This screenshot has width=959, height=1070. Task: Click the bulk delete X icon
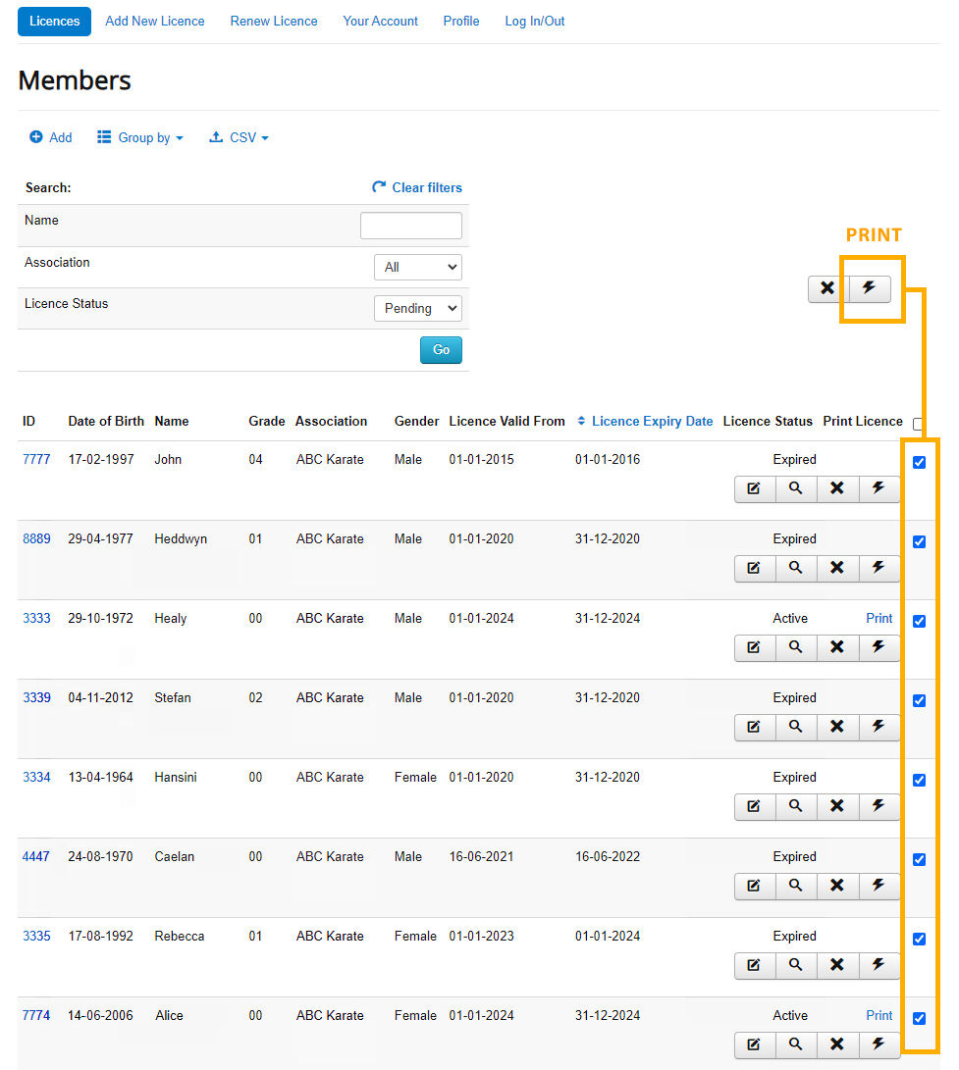click(x=827, y=288)
